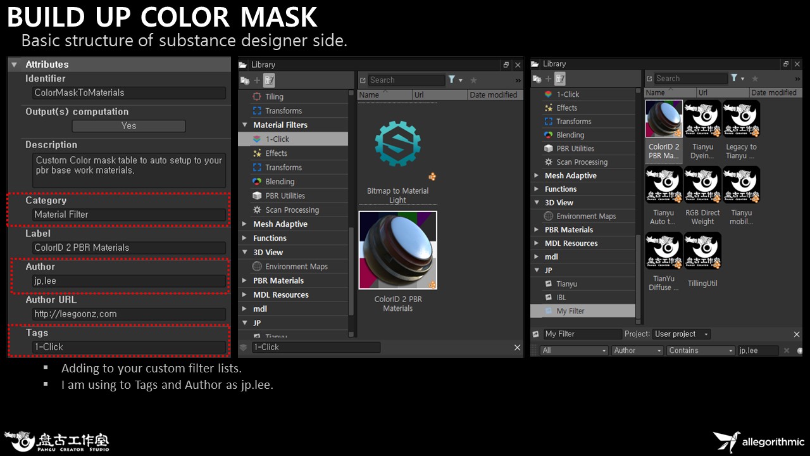810x456 pixels.
Task: Click the middle Library tree scrollbar
Action: pos(352,272)
